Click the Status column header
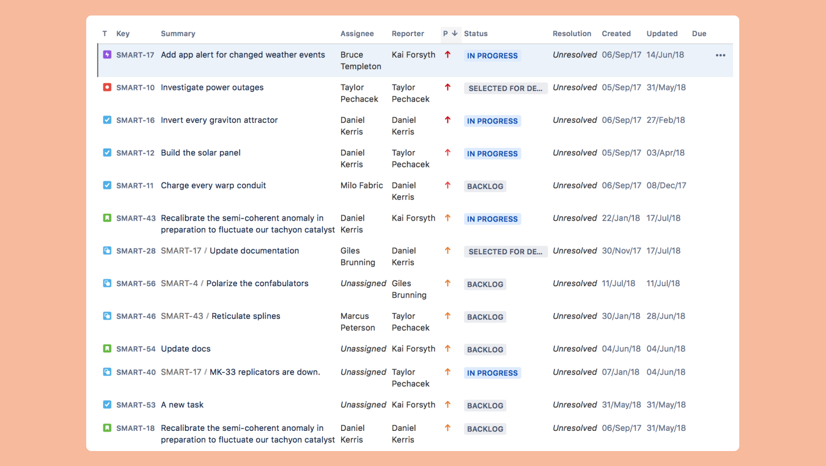This screenshot has width=826, height=466. pos(475,33)
